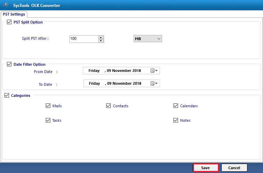Decrease the Split PST size value
Screen dimensions: 263x173
coord(101,40)
